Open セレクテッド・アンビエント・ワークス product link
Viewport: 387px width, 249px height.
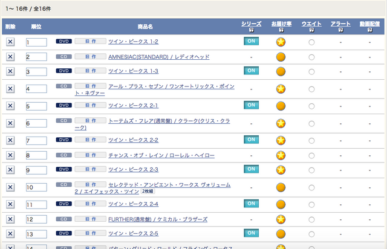(x=152, y=188)
